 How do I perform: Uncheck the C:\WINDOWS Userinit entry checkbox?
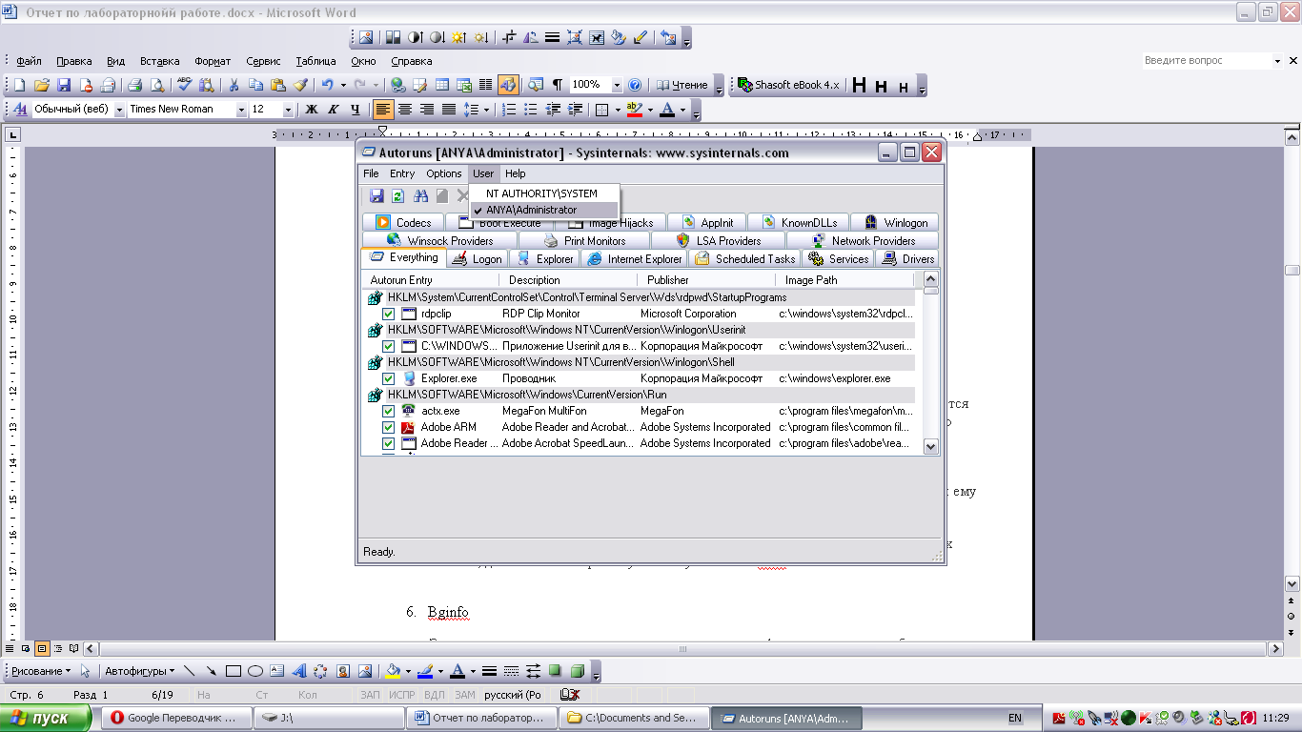click(389, 346)
